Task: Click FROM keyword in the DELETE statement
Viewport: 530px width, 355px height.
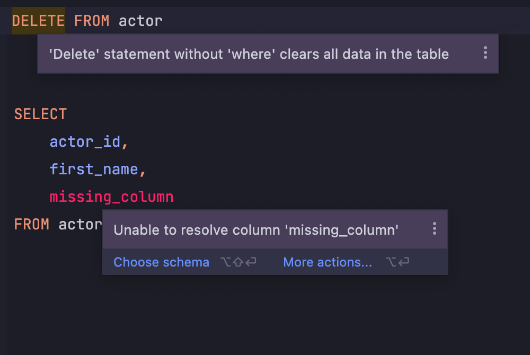Action: pos(92,21)
